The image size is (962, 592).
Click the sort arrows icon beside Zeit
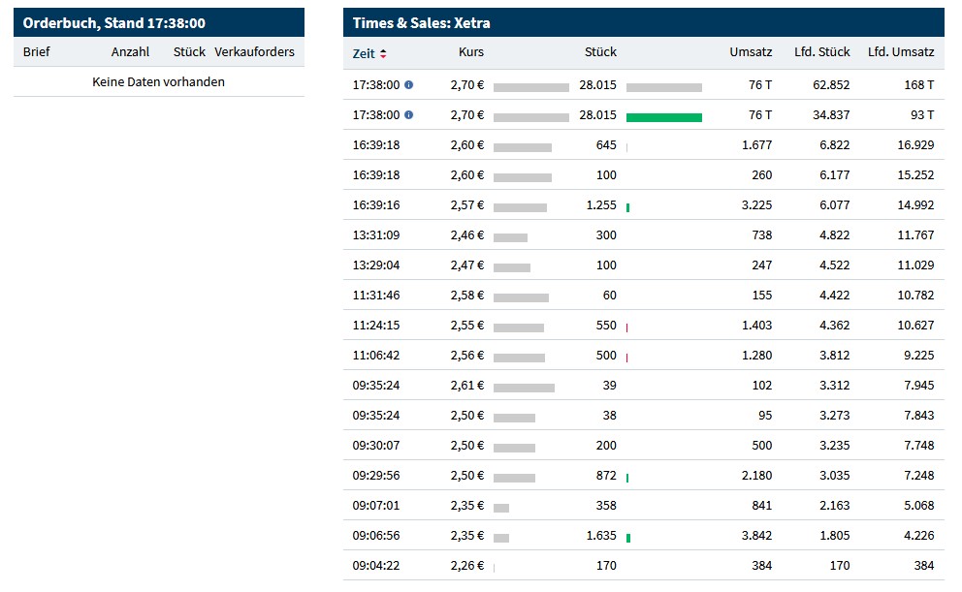tap(383, 53)
